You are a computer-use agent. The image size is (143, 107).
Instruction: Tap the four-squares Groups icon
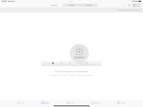(x=68, y=103)
